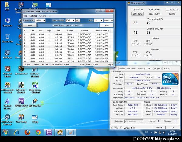Switch to CPU-Z SPD tab
Screen dimensions: 182x142
(x=150, y=68)
